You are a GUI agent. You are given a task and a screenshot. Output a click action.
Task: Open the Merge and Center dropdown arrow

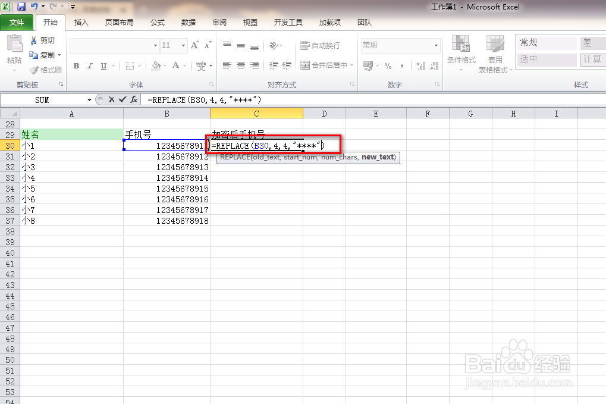(x=351, y=65)
